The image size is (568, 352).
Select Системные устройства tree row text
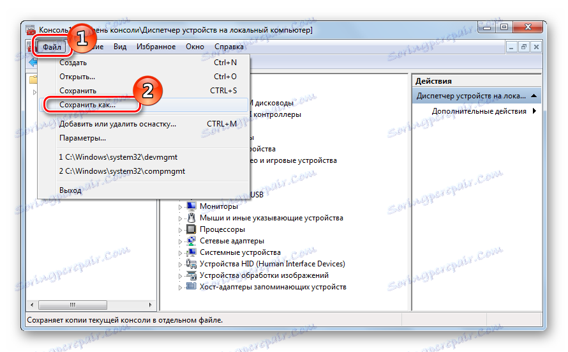[240, 252]
